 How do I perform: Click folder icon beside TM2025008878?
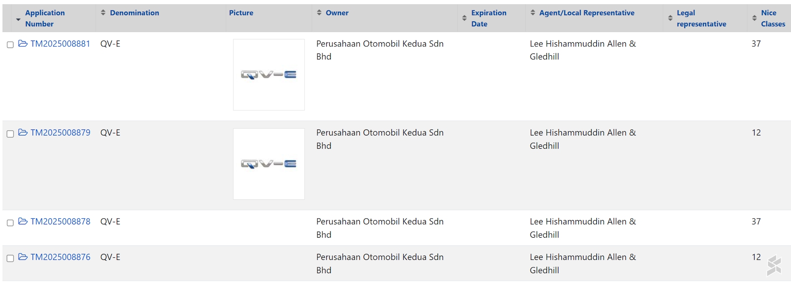[23, 221]
